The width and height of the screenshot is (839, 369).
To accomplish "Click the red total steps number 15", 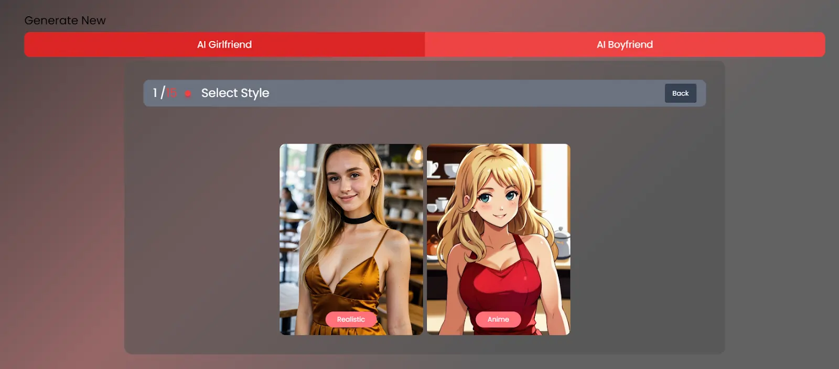I will pos(171,93).
